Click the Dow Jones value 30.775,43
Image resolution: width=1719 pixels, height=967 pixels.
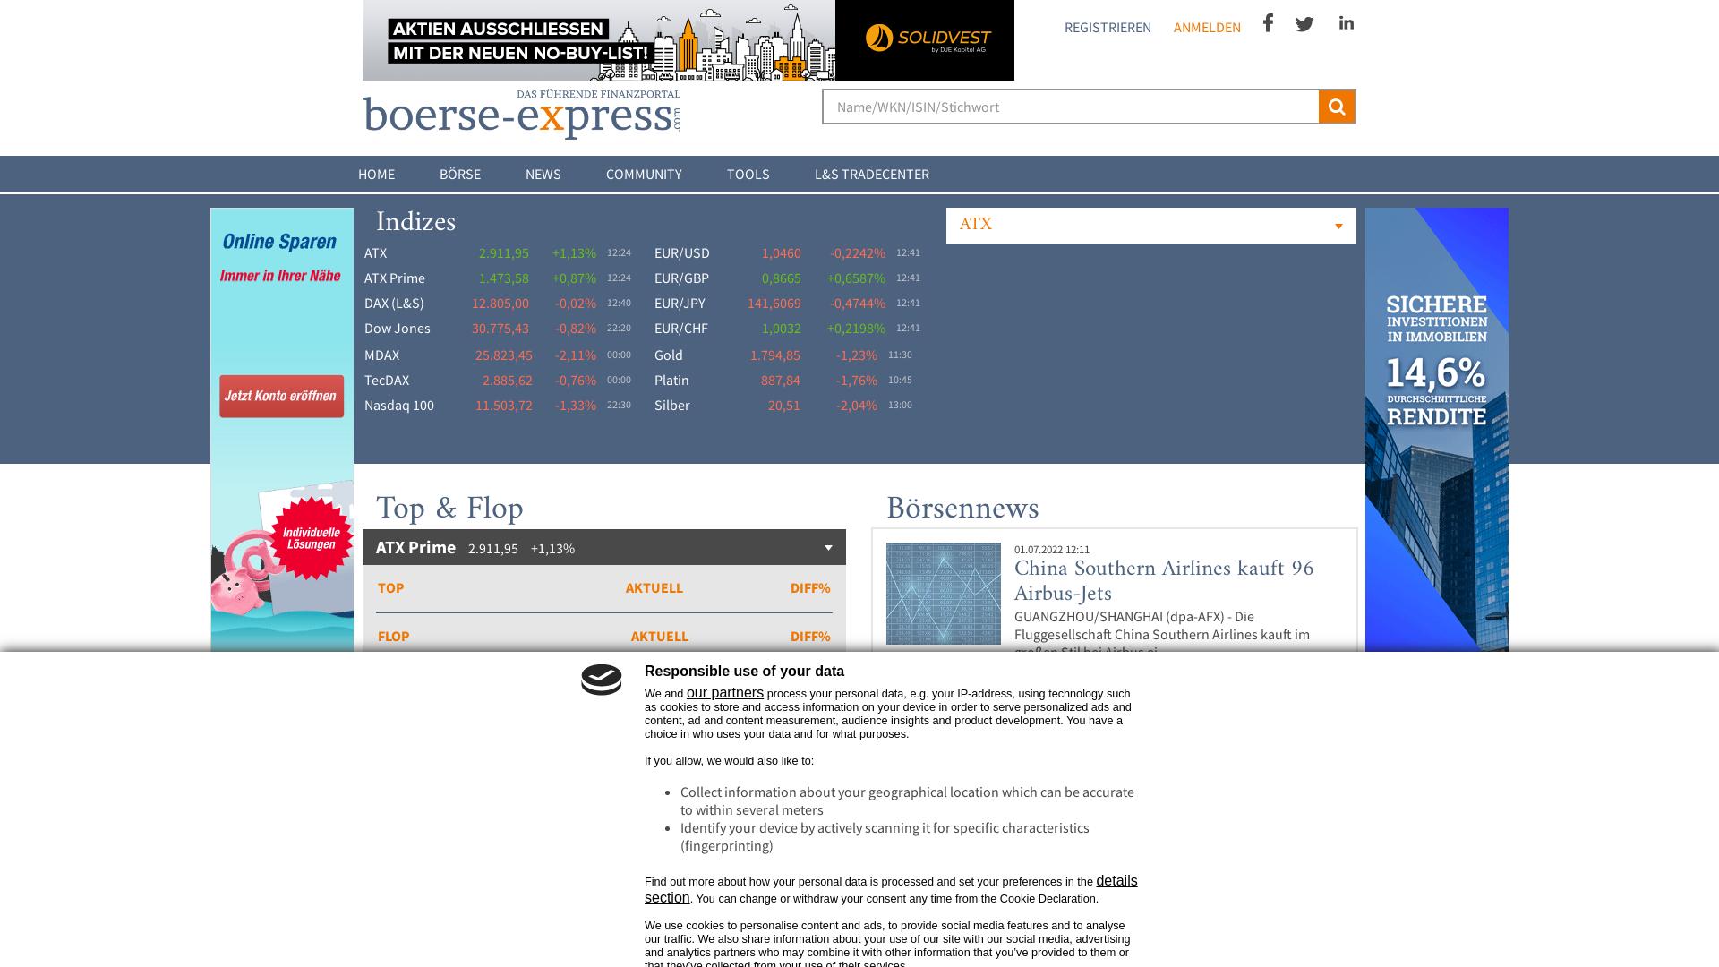coord(500,329)
